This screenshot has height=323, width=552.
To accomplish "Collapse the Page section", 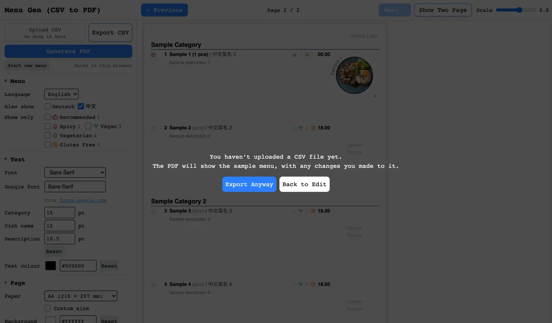I will 15,283.
